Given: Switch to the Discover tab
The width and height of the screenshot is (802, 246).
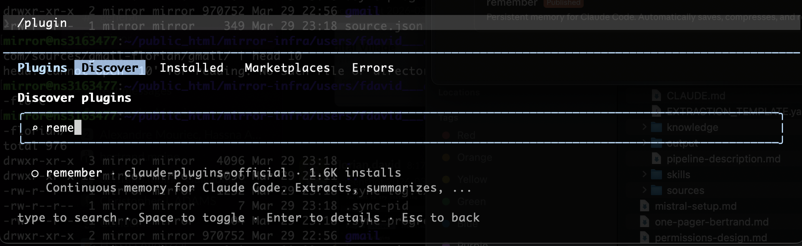Looking at the screenshot, I should point(110,68).
